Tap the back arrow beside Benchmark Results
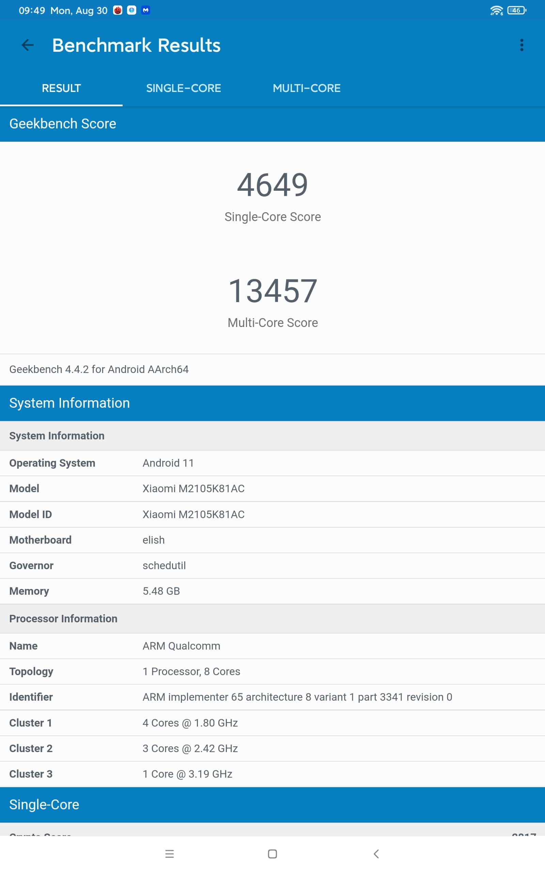Image resolution: width=545 pixels, height=872 pixels. pyautogui.click(x=27, y=45)
